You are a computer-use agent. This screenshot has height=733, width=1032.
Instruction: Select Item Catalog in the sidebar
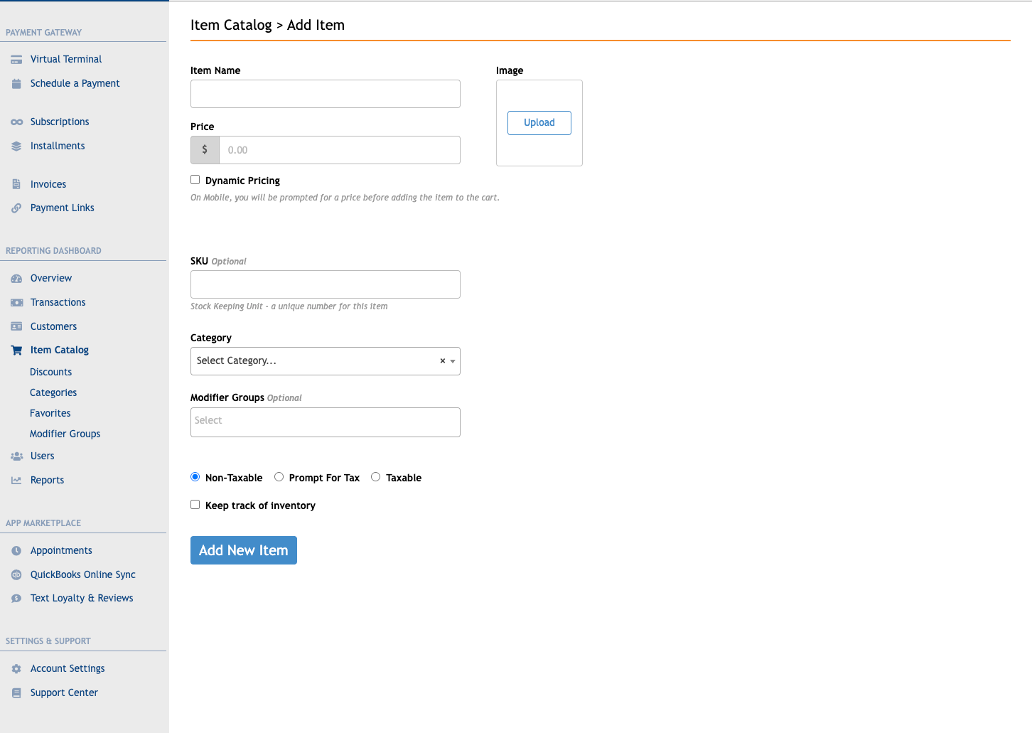pos(60,351)
